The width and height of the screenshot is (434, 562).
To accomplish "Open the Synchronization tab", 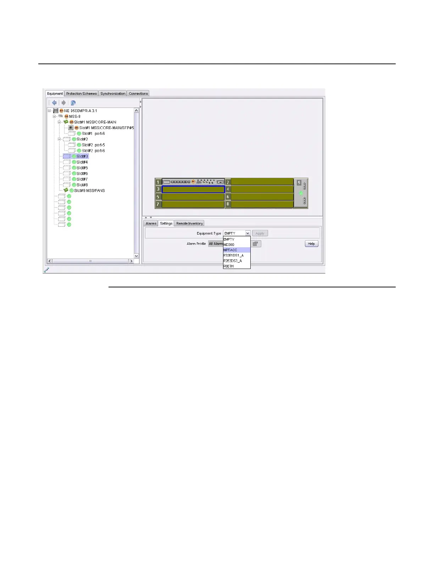I will 113,94.
